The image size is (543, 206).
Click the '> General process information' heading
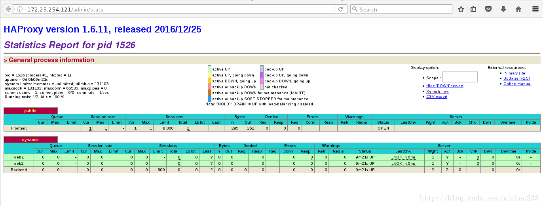tap(49, 60)
